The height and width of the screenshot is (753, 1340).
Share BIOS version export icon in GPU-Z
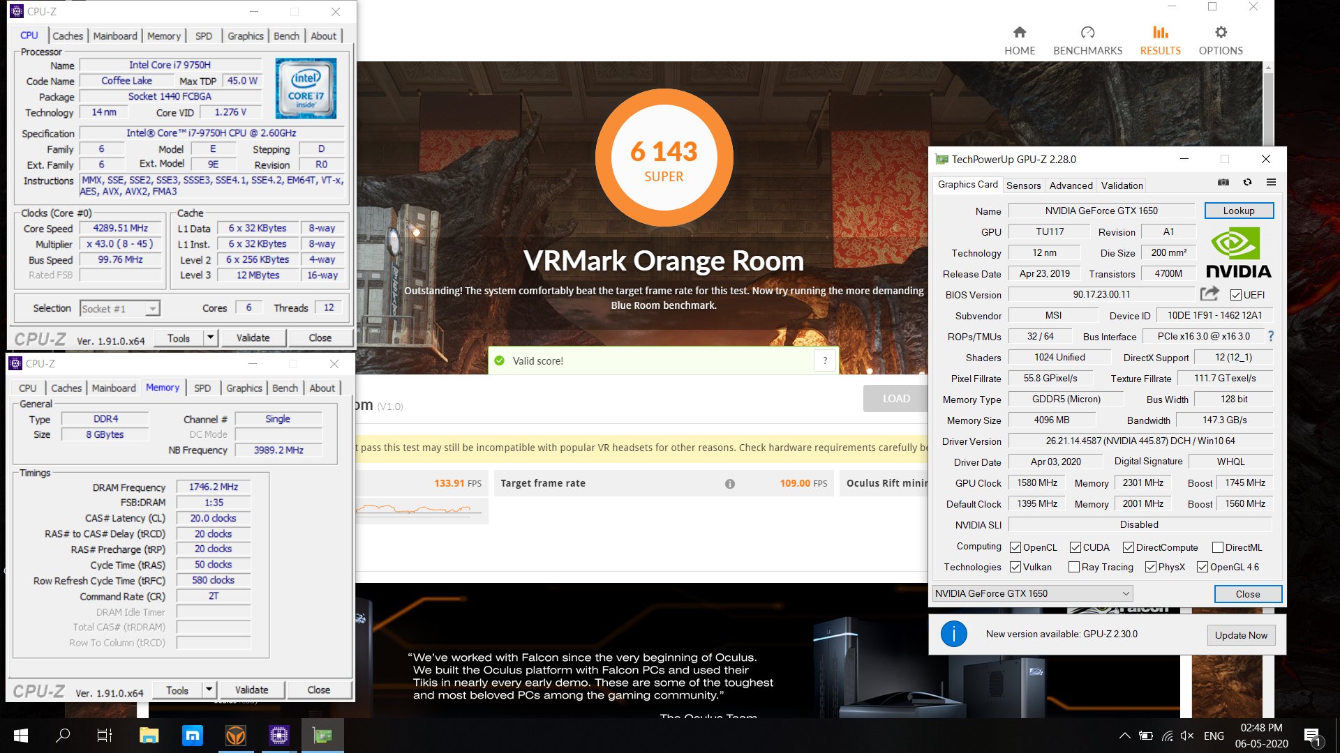(1210, 294)
